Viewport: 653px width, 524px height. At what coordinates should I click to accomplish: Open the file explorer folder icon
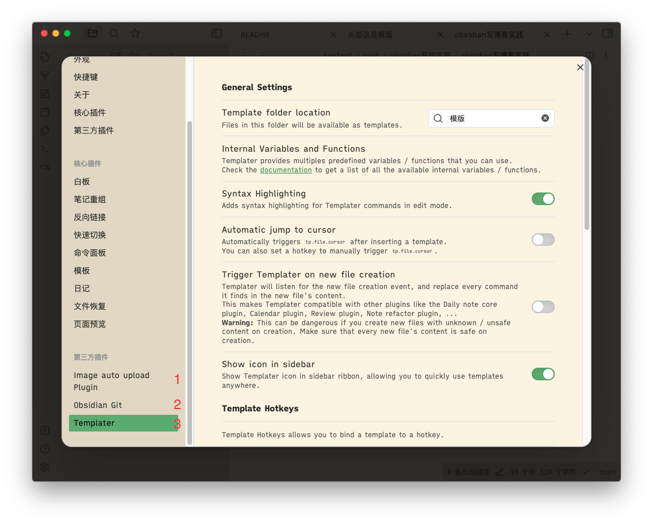(93, 33)
